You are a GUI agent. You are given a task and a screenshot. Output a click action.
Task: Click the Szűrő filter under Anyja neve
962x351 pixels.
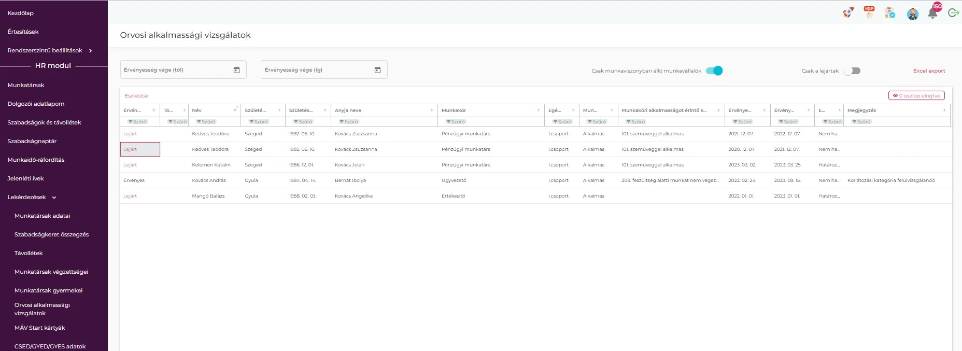(x=349, y=122)
